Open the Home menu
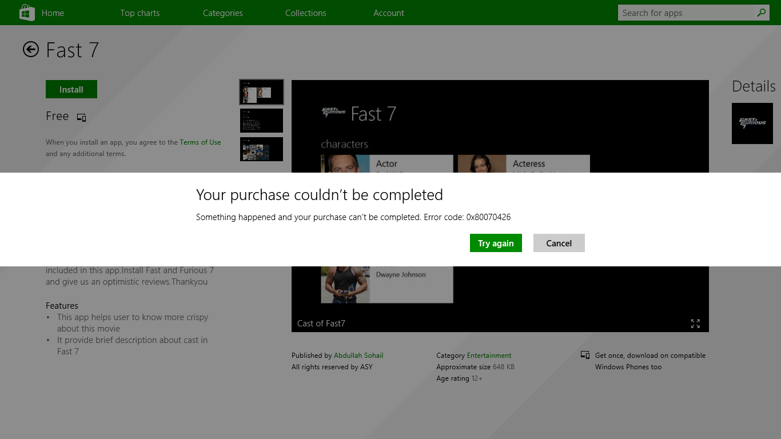Image resolution: width=781 pixels, height=439 pixels. click(x=53, y=13)
